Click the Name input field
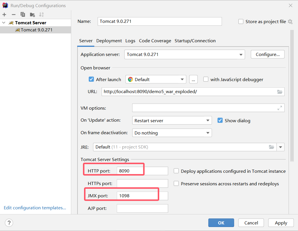 tap(160, 21)
